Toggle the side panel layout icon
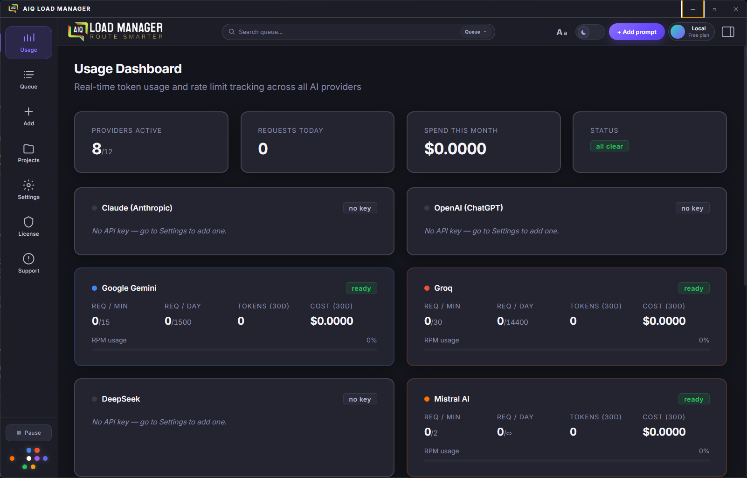The width and height of the screenshot is (747, 478). pyautogui.click(x=728, y=32)
